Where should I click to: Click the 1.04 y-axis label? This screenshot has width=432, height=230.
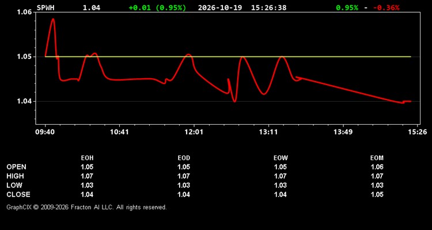tap(25, 102)
